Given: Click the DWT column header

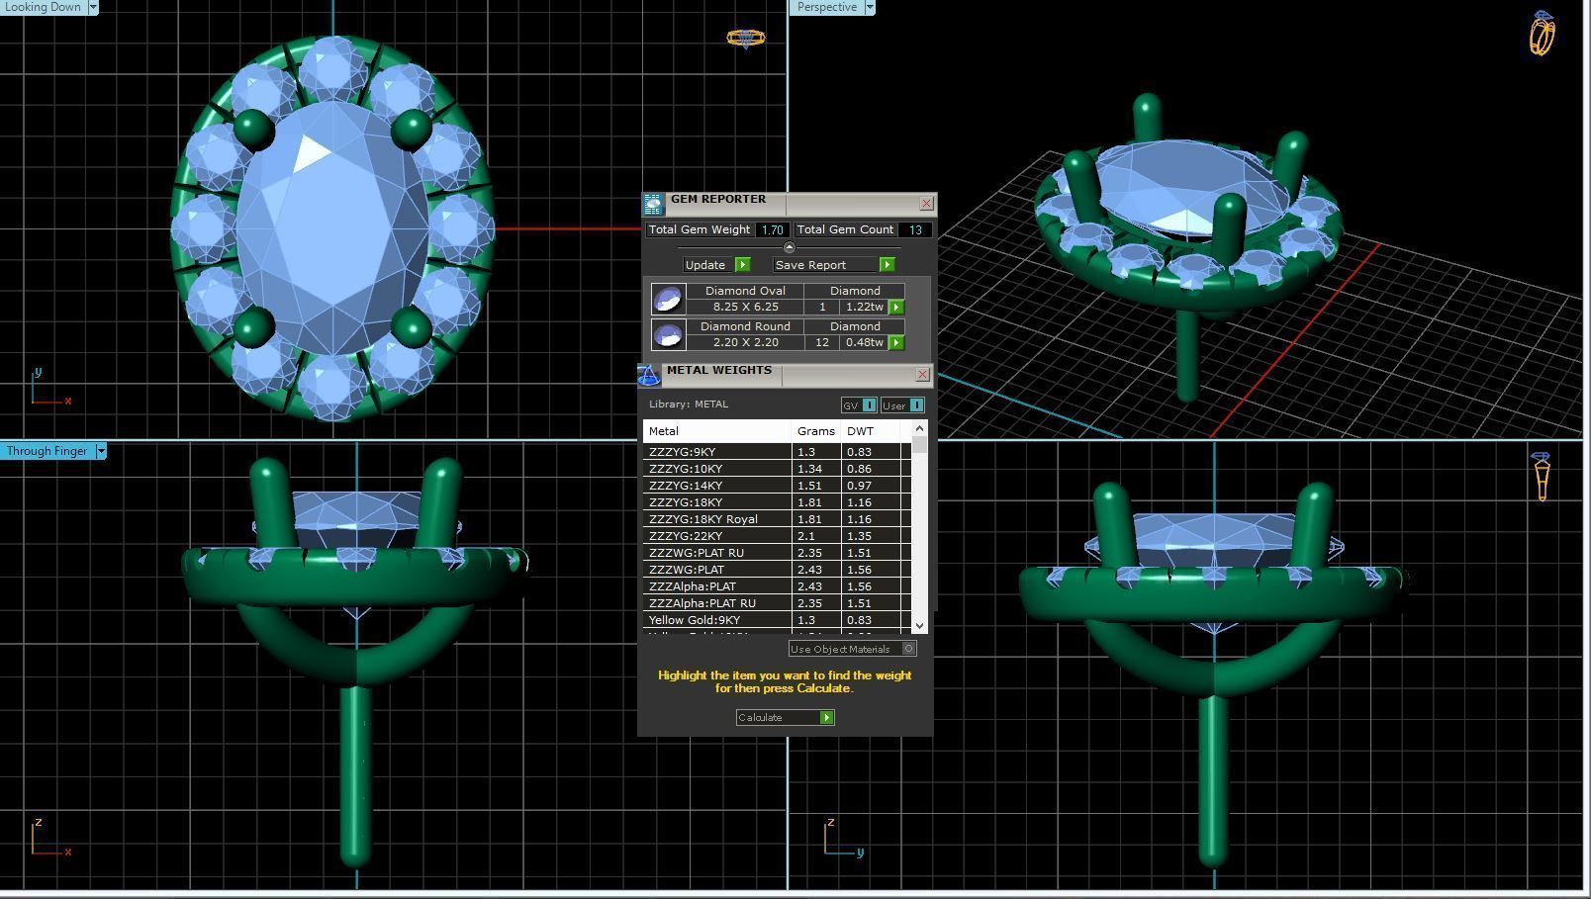Looking at the screenshot, I should pos(871,431).
